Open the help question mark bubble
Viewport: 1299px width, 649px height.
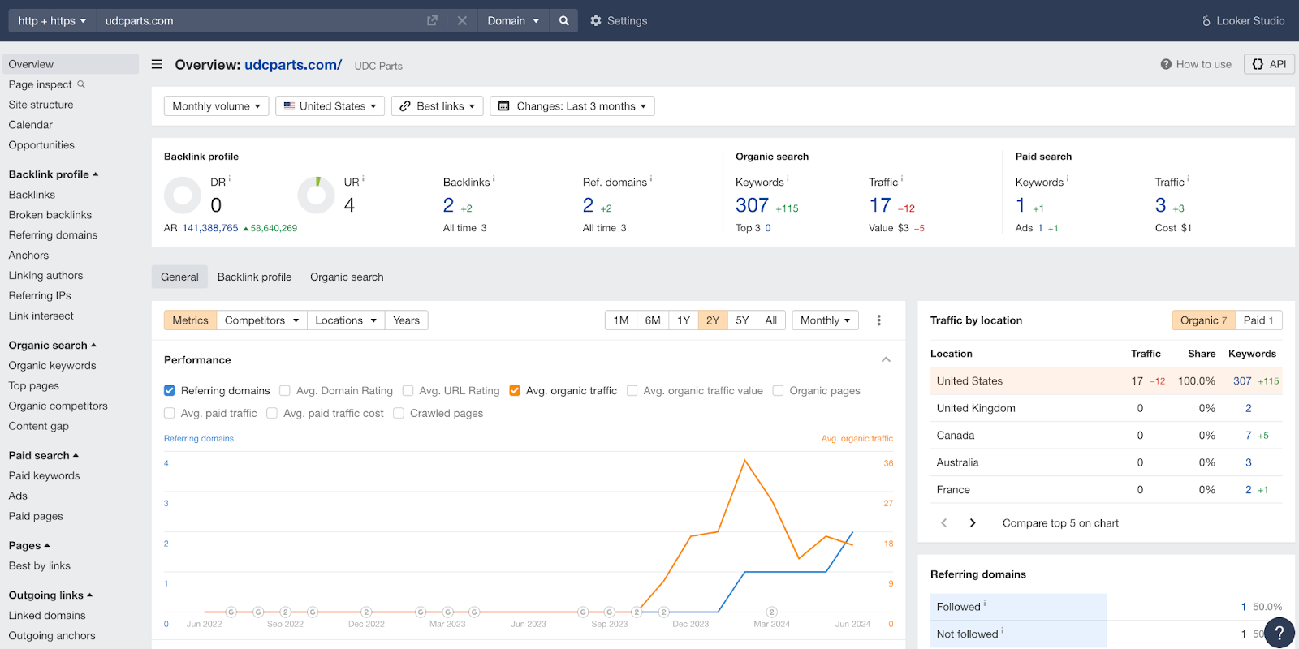point(1280,634)
